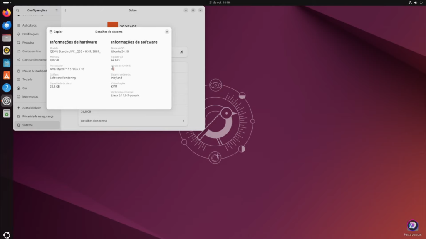The image size is (426, 239).
Task: Click the memory value 8,0 GiB
Action: 54,60
